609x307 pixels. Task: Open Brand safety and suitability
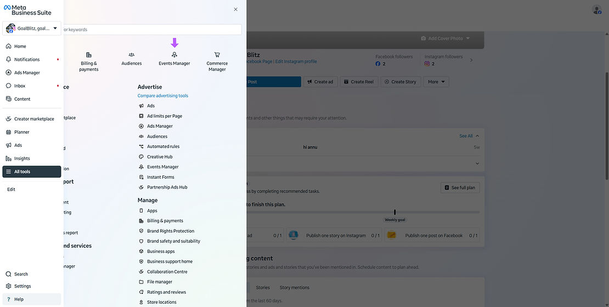click(x=170, y=241)
